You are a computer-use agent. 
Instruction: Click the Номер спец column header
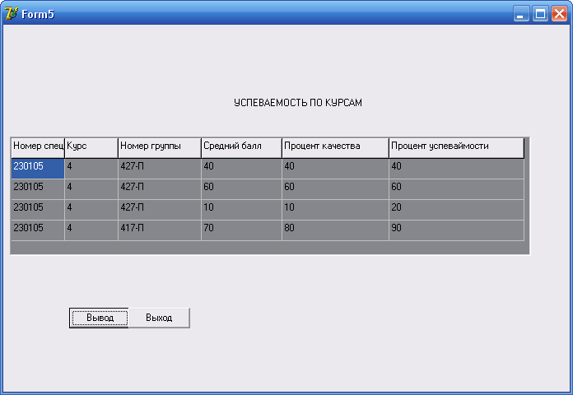point(38,148)
